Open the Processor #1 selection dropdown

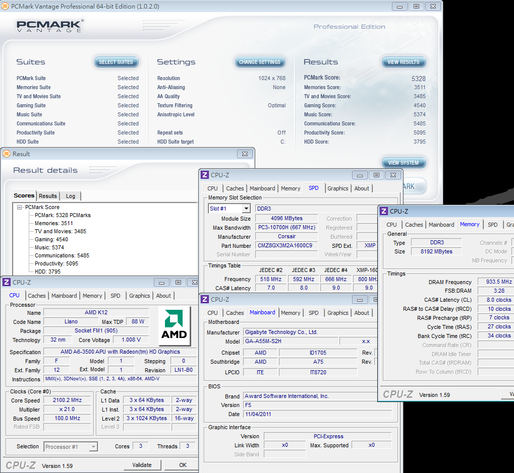tap(94, 446)
